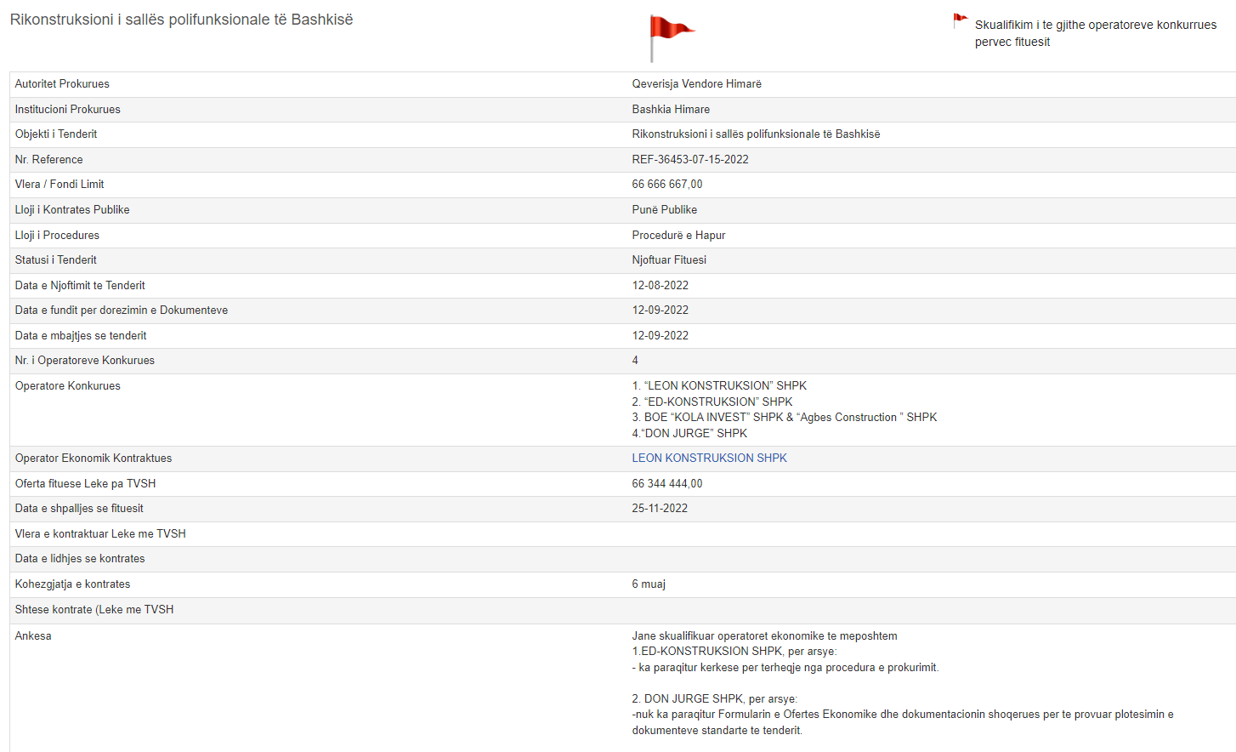Screen dimensions: 1236x752
Task: Click the page title Rikonstruksioni i sallës polifunksionale
Action: 181,20
